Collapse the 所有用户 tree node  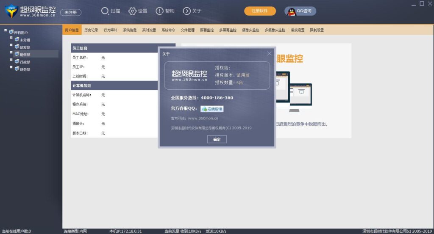coord(6,30)
